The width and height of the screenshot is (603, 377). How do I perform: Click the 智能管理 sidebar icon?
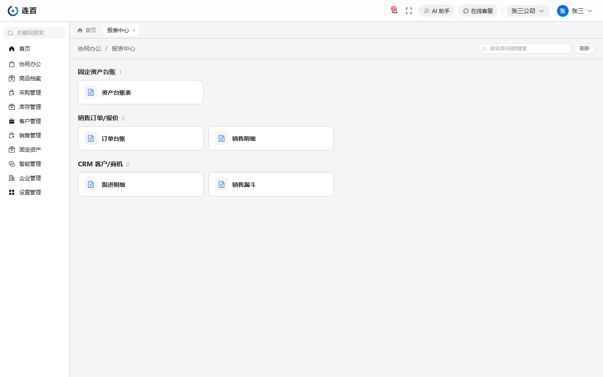[12, 164]
